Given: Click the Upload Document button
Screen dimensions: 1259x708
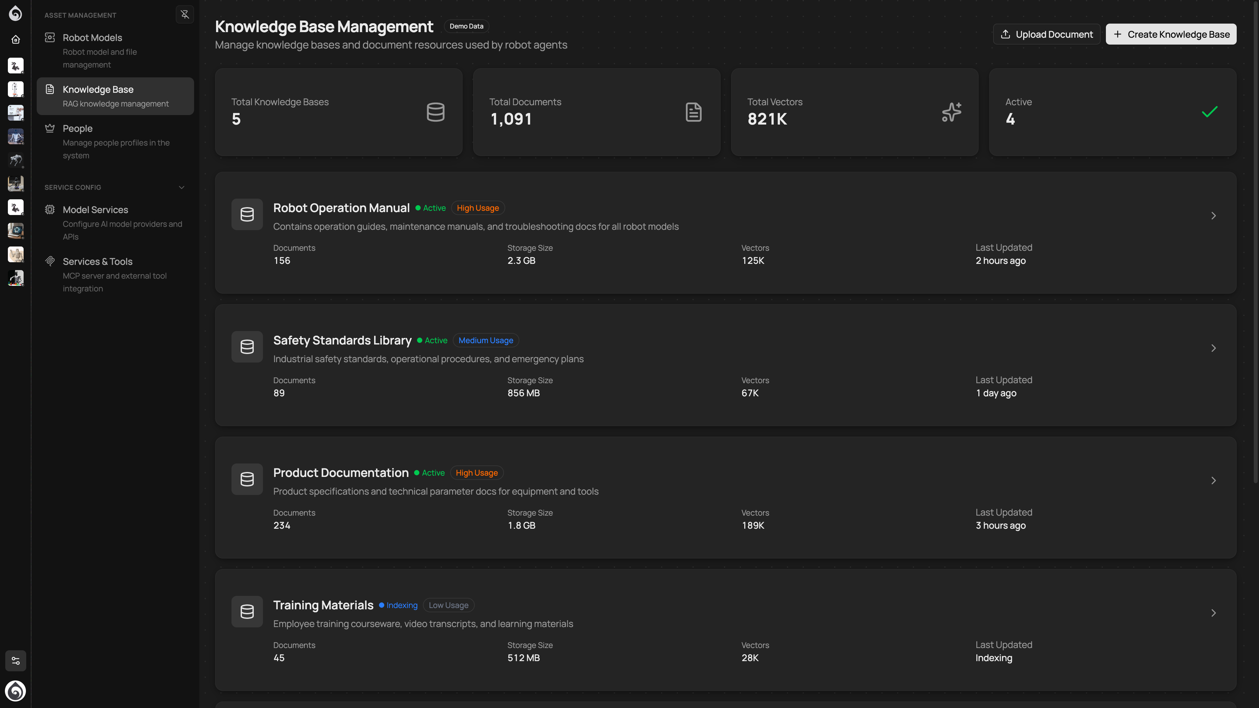Looking at the screenshot, I should click(1047, 34).
